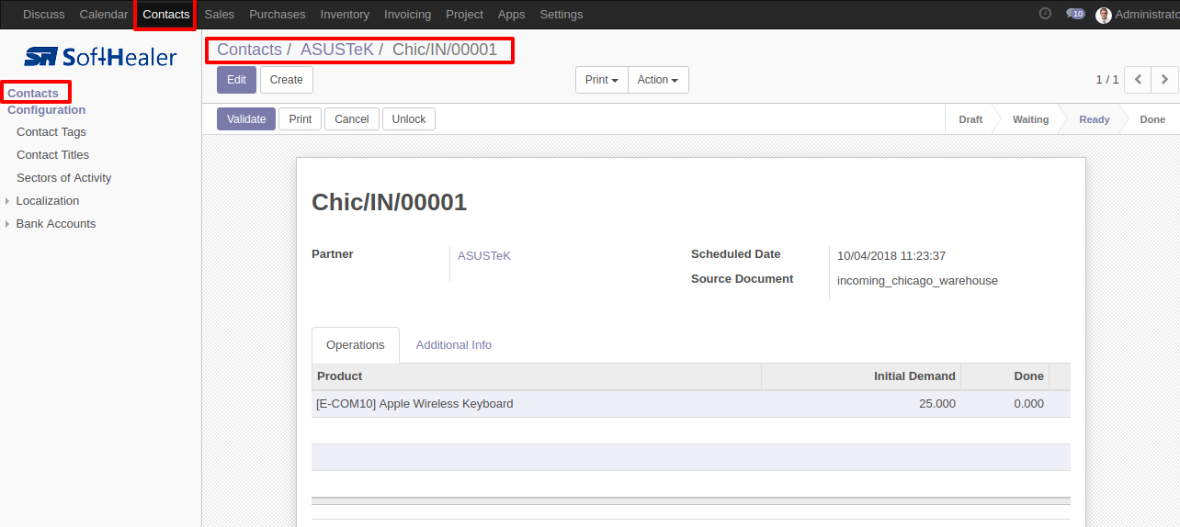Click the 25.000 initial demand value

(x=937, y=404)
